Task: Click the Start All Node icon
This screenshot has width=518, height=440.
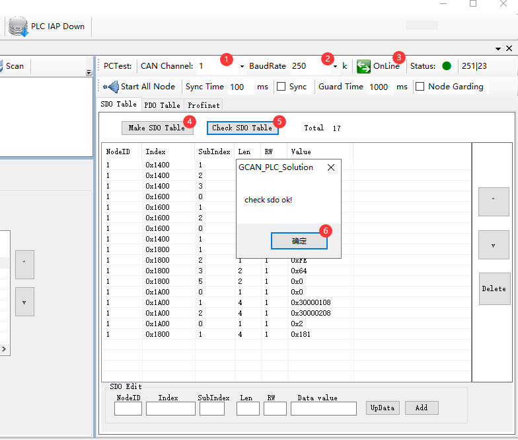Action: pyautogui.click(x=111, y=87)
